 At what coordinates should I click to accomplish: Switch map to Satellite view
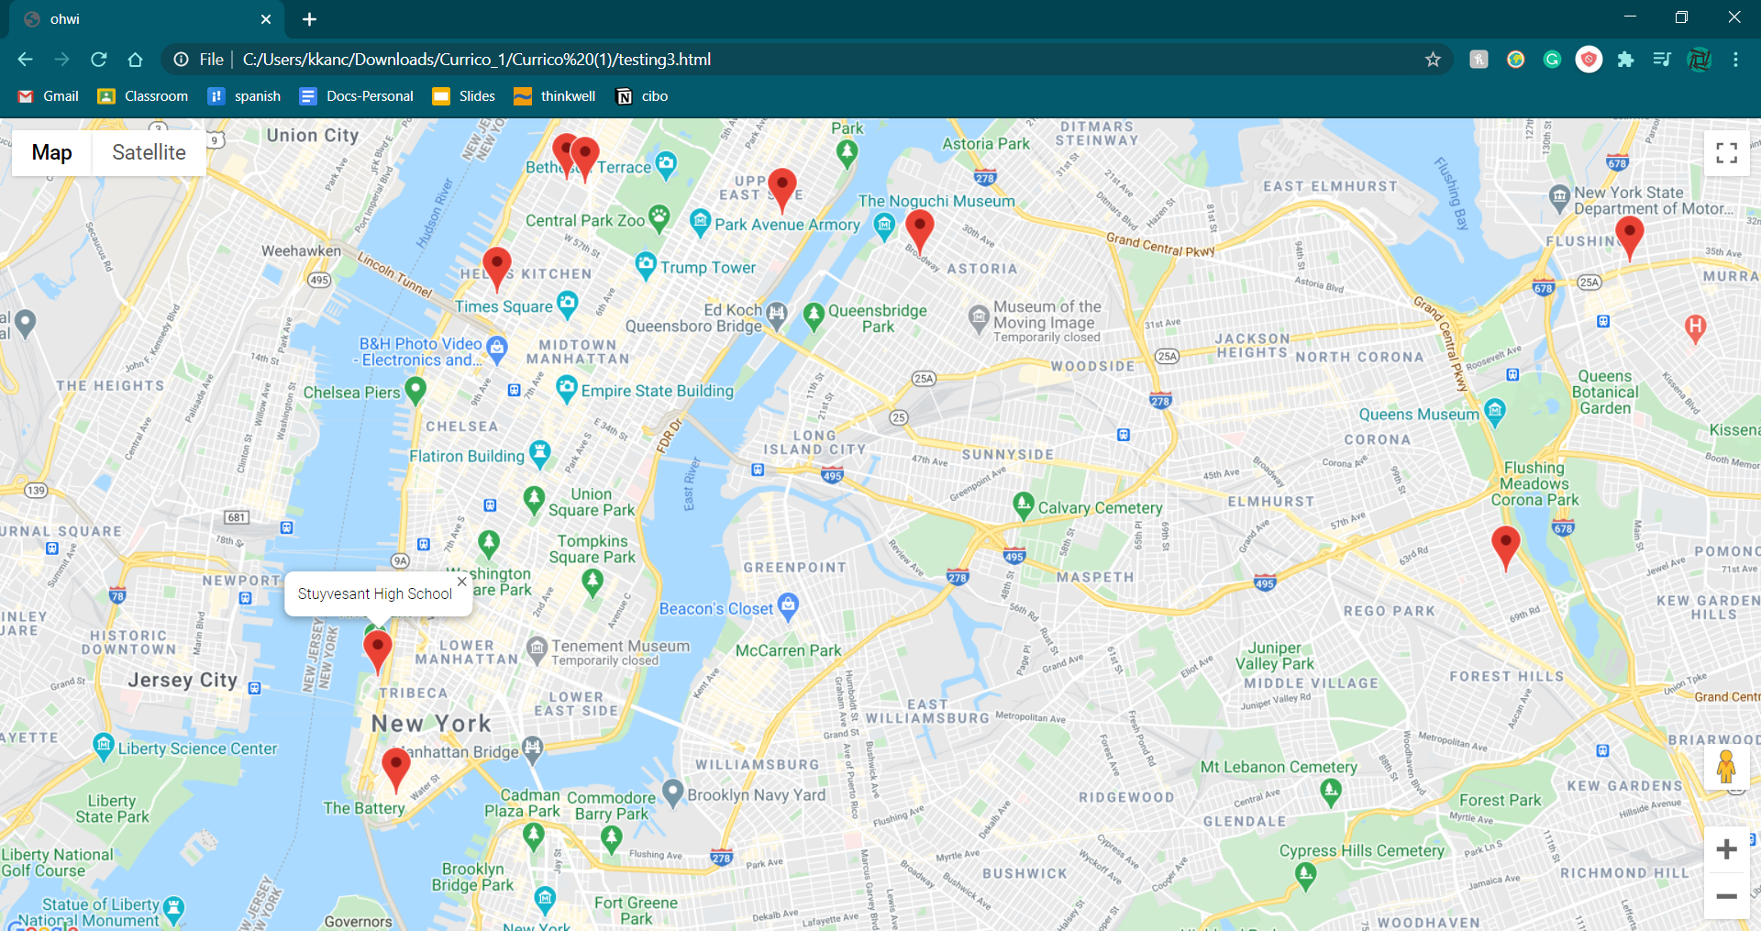point(149,152)
